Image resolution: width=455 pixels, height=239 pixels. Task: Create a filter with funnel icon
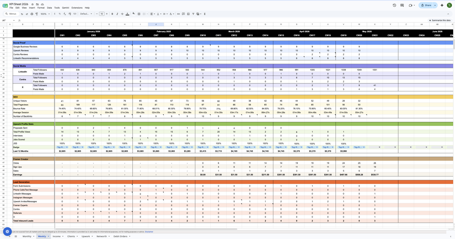coord(193,14)
